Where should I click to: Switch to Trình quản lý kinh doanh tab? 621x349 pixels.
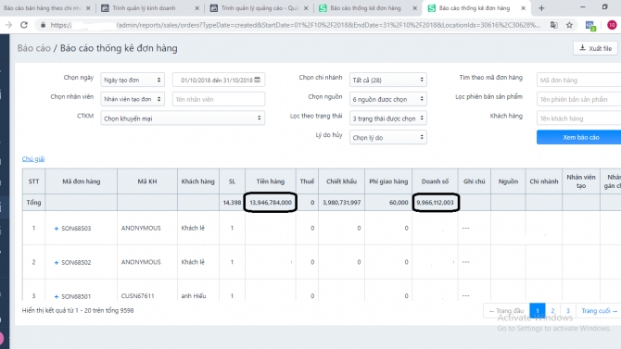[x=145, y=8]
